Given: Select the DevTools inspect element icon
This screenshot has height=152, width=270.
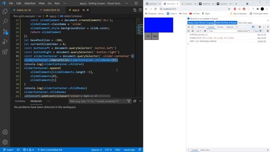Looking at the screenshot, I should point(189,27).
